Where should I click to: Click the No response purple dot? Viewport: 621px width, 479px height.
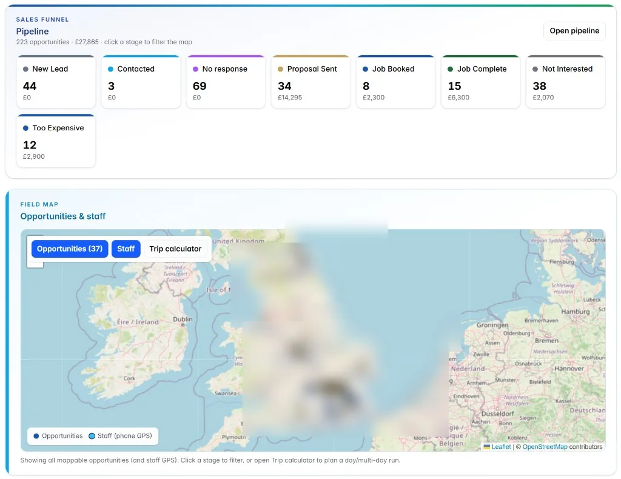pyautogui.click(x=195, y=69)
